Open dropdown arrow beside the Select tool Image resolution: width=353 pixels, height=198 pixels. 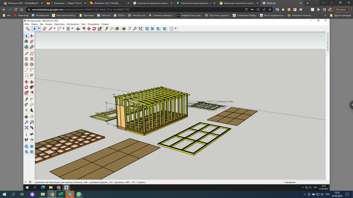[x=39, y=29]
